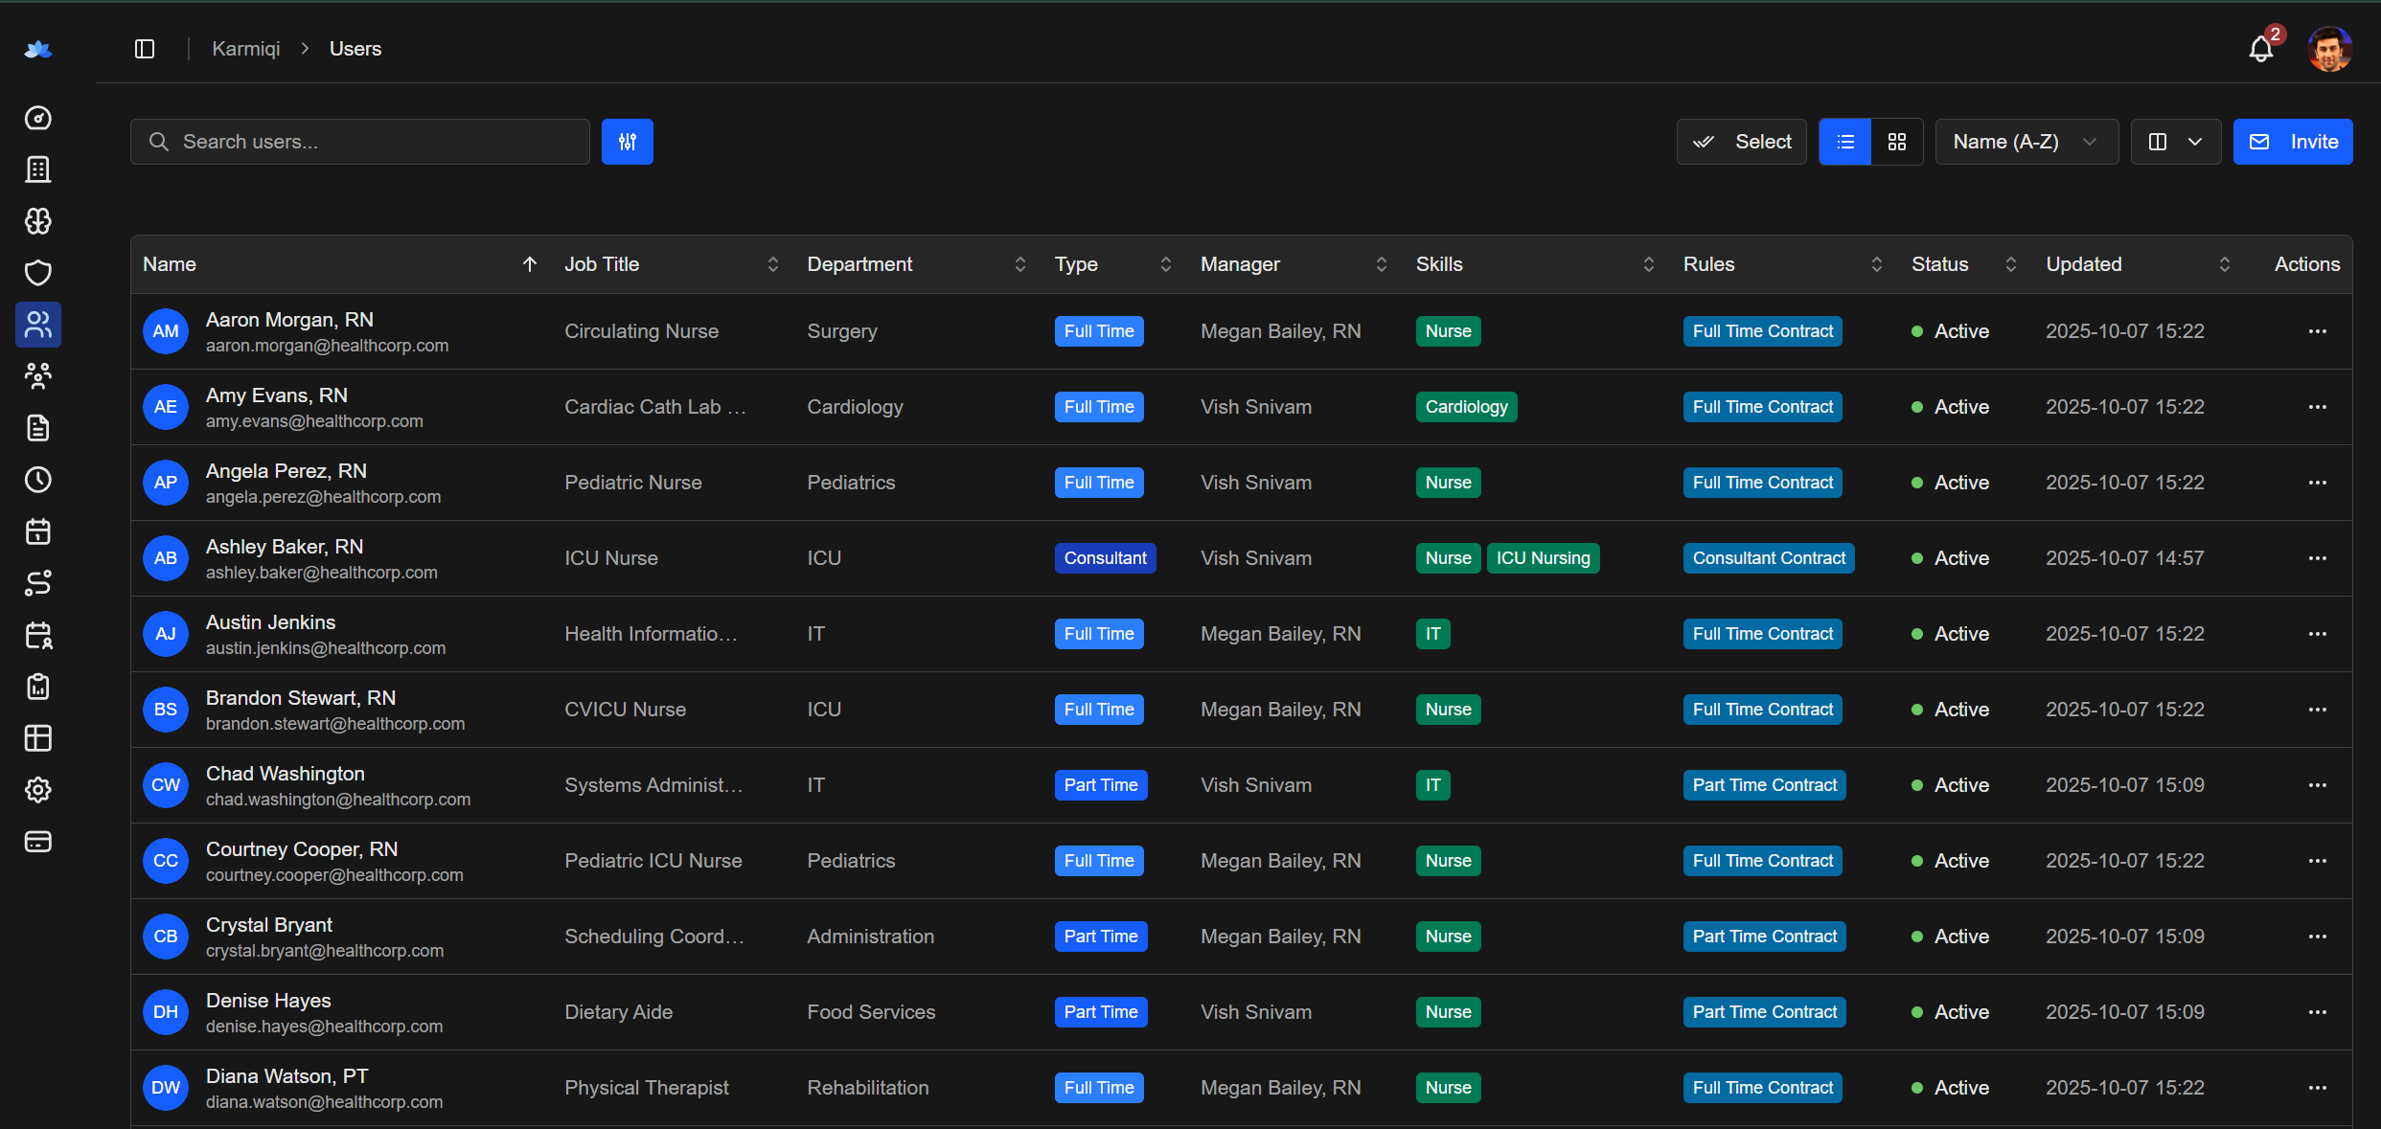Open the clipboard report icon in sidebar

(38, 687)
